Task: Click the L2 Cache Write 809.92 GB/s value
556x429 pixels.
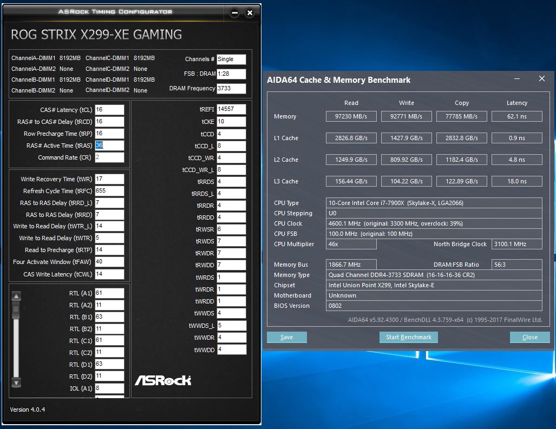Action: pos(407,160)
